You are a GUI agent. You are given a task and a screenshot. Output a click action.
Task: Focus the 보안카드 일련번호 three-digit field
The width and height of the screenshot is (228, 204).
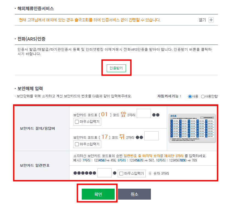(x=105, y=173)
